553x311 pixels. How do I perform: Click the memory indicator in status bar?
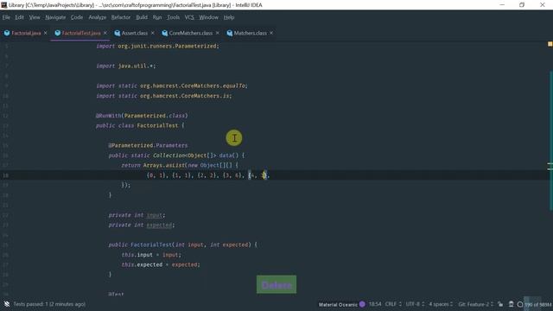pos(537,304)
